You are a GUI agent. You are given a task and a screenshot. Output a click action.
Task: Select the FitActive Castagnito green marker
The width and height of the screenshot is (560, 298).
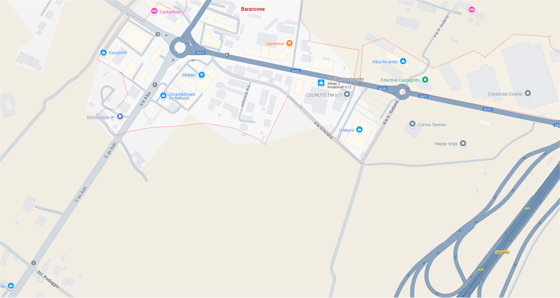(425, 80)
